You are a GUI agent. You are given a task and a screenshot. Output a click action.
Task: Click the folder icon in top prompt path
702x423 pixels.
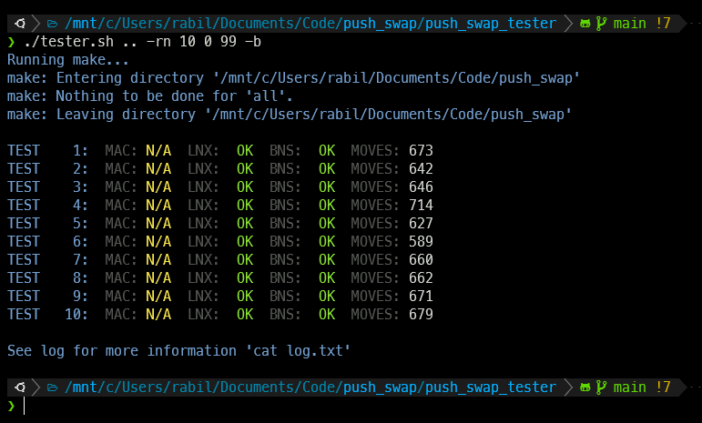point(53,24)
